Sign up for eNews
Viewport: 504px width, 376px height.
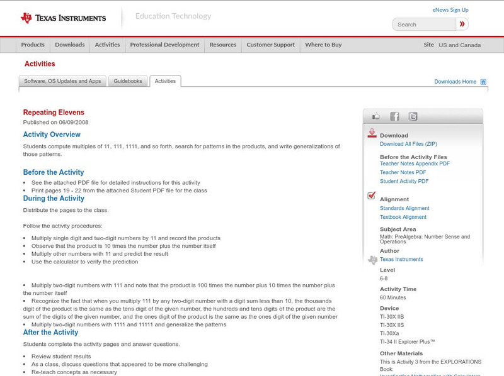coord(450,9)
